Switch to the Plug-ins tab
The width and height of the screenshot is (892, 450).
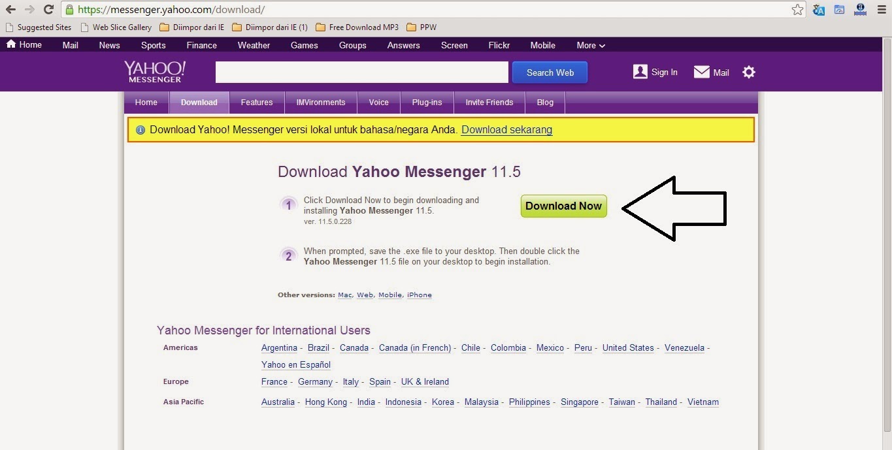(x=427, y=103)
